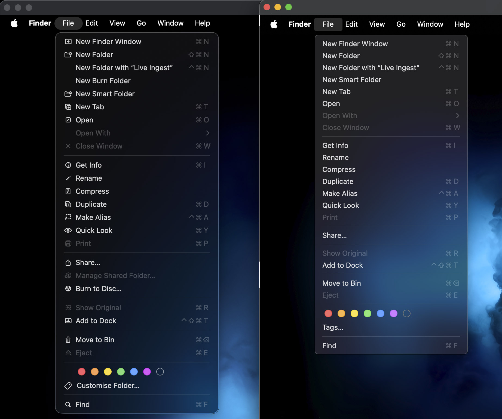Screen dimensions: 502x419
Task: Choose Customise Folder… in left menu
Action: pyautogui.click(x=137, y=386)
